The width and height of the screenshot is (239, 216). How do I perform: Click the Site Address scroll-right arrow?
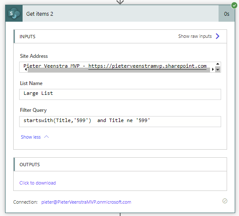(213, 69)
